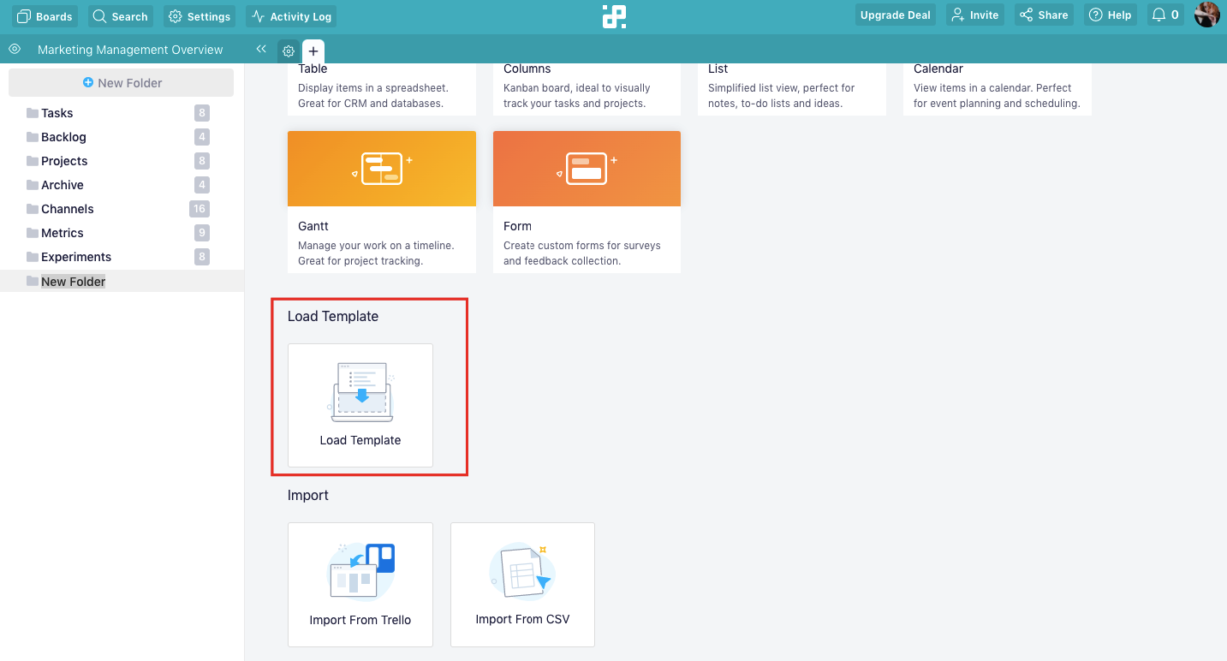Click Import From CSV card
Viewport: 1227px width, 661px height.
click(x=522, y=584)
